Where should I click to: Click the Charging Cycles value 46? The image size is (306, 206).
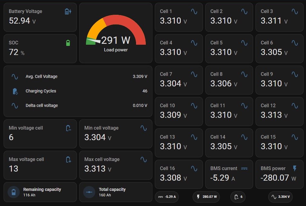[145, 91]
